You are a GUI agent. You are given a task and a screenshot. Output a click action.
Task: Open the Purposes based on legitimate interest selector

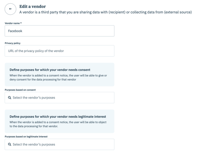pos(60,144)
